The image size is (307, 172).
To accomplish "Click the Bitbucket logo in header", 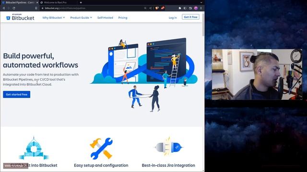I will click(x=20, y=18).
